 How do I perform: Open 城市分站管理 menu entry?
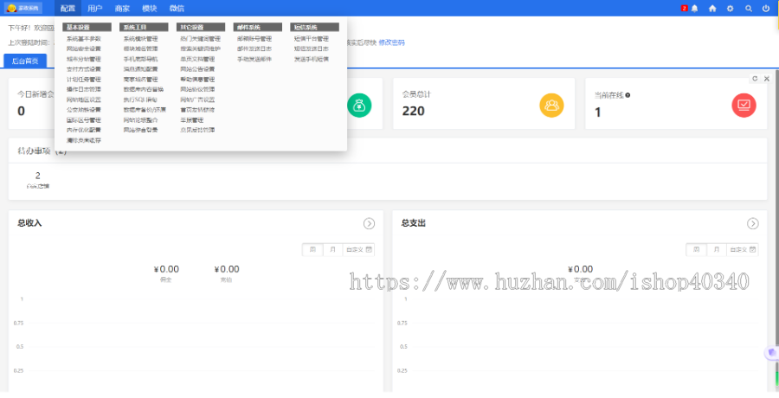[x=84, y=59]
